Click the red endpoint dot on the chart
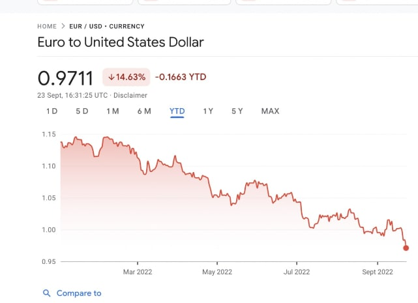Image resolution: width=418 pixels, height=303 pixels. [x=406, y=248]
